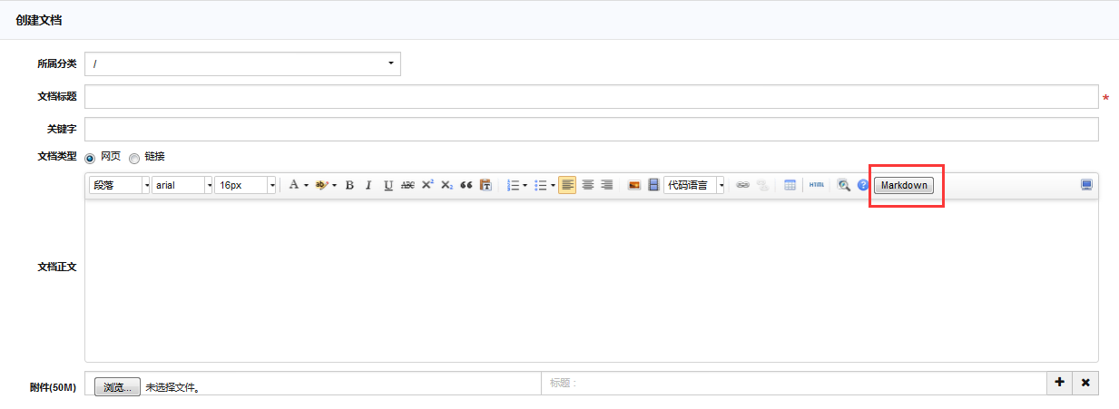Image resolution: width=1119 pixels, height=409 pixels.
Task: Click the insert video icon
Action: (653, 185)
